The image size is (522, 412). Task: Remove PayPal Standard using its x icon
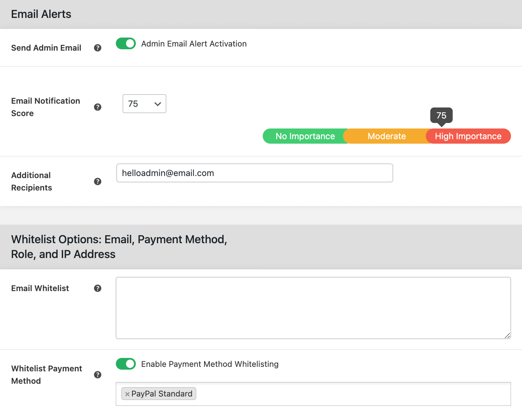point(127,394)
